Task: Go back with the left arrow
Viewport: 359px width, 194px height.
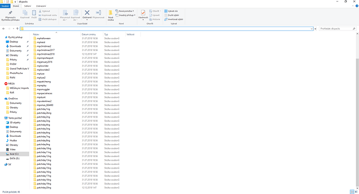Action: point(4,29)
